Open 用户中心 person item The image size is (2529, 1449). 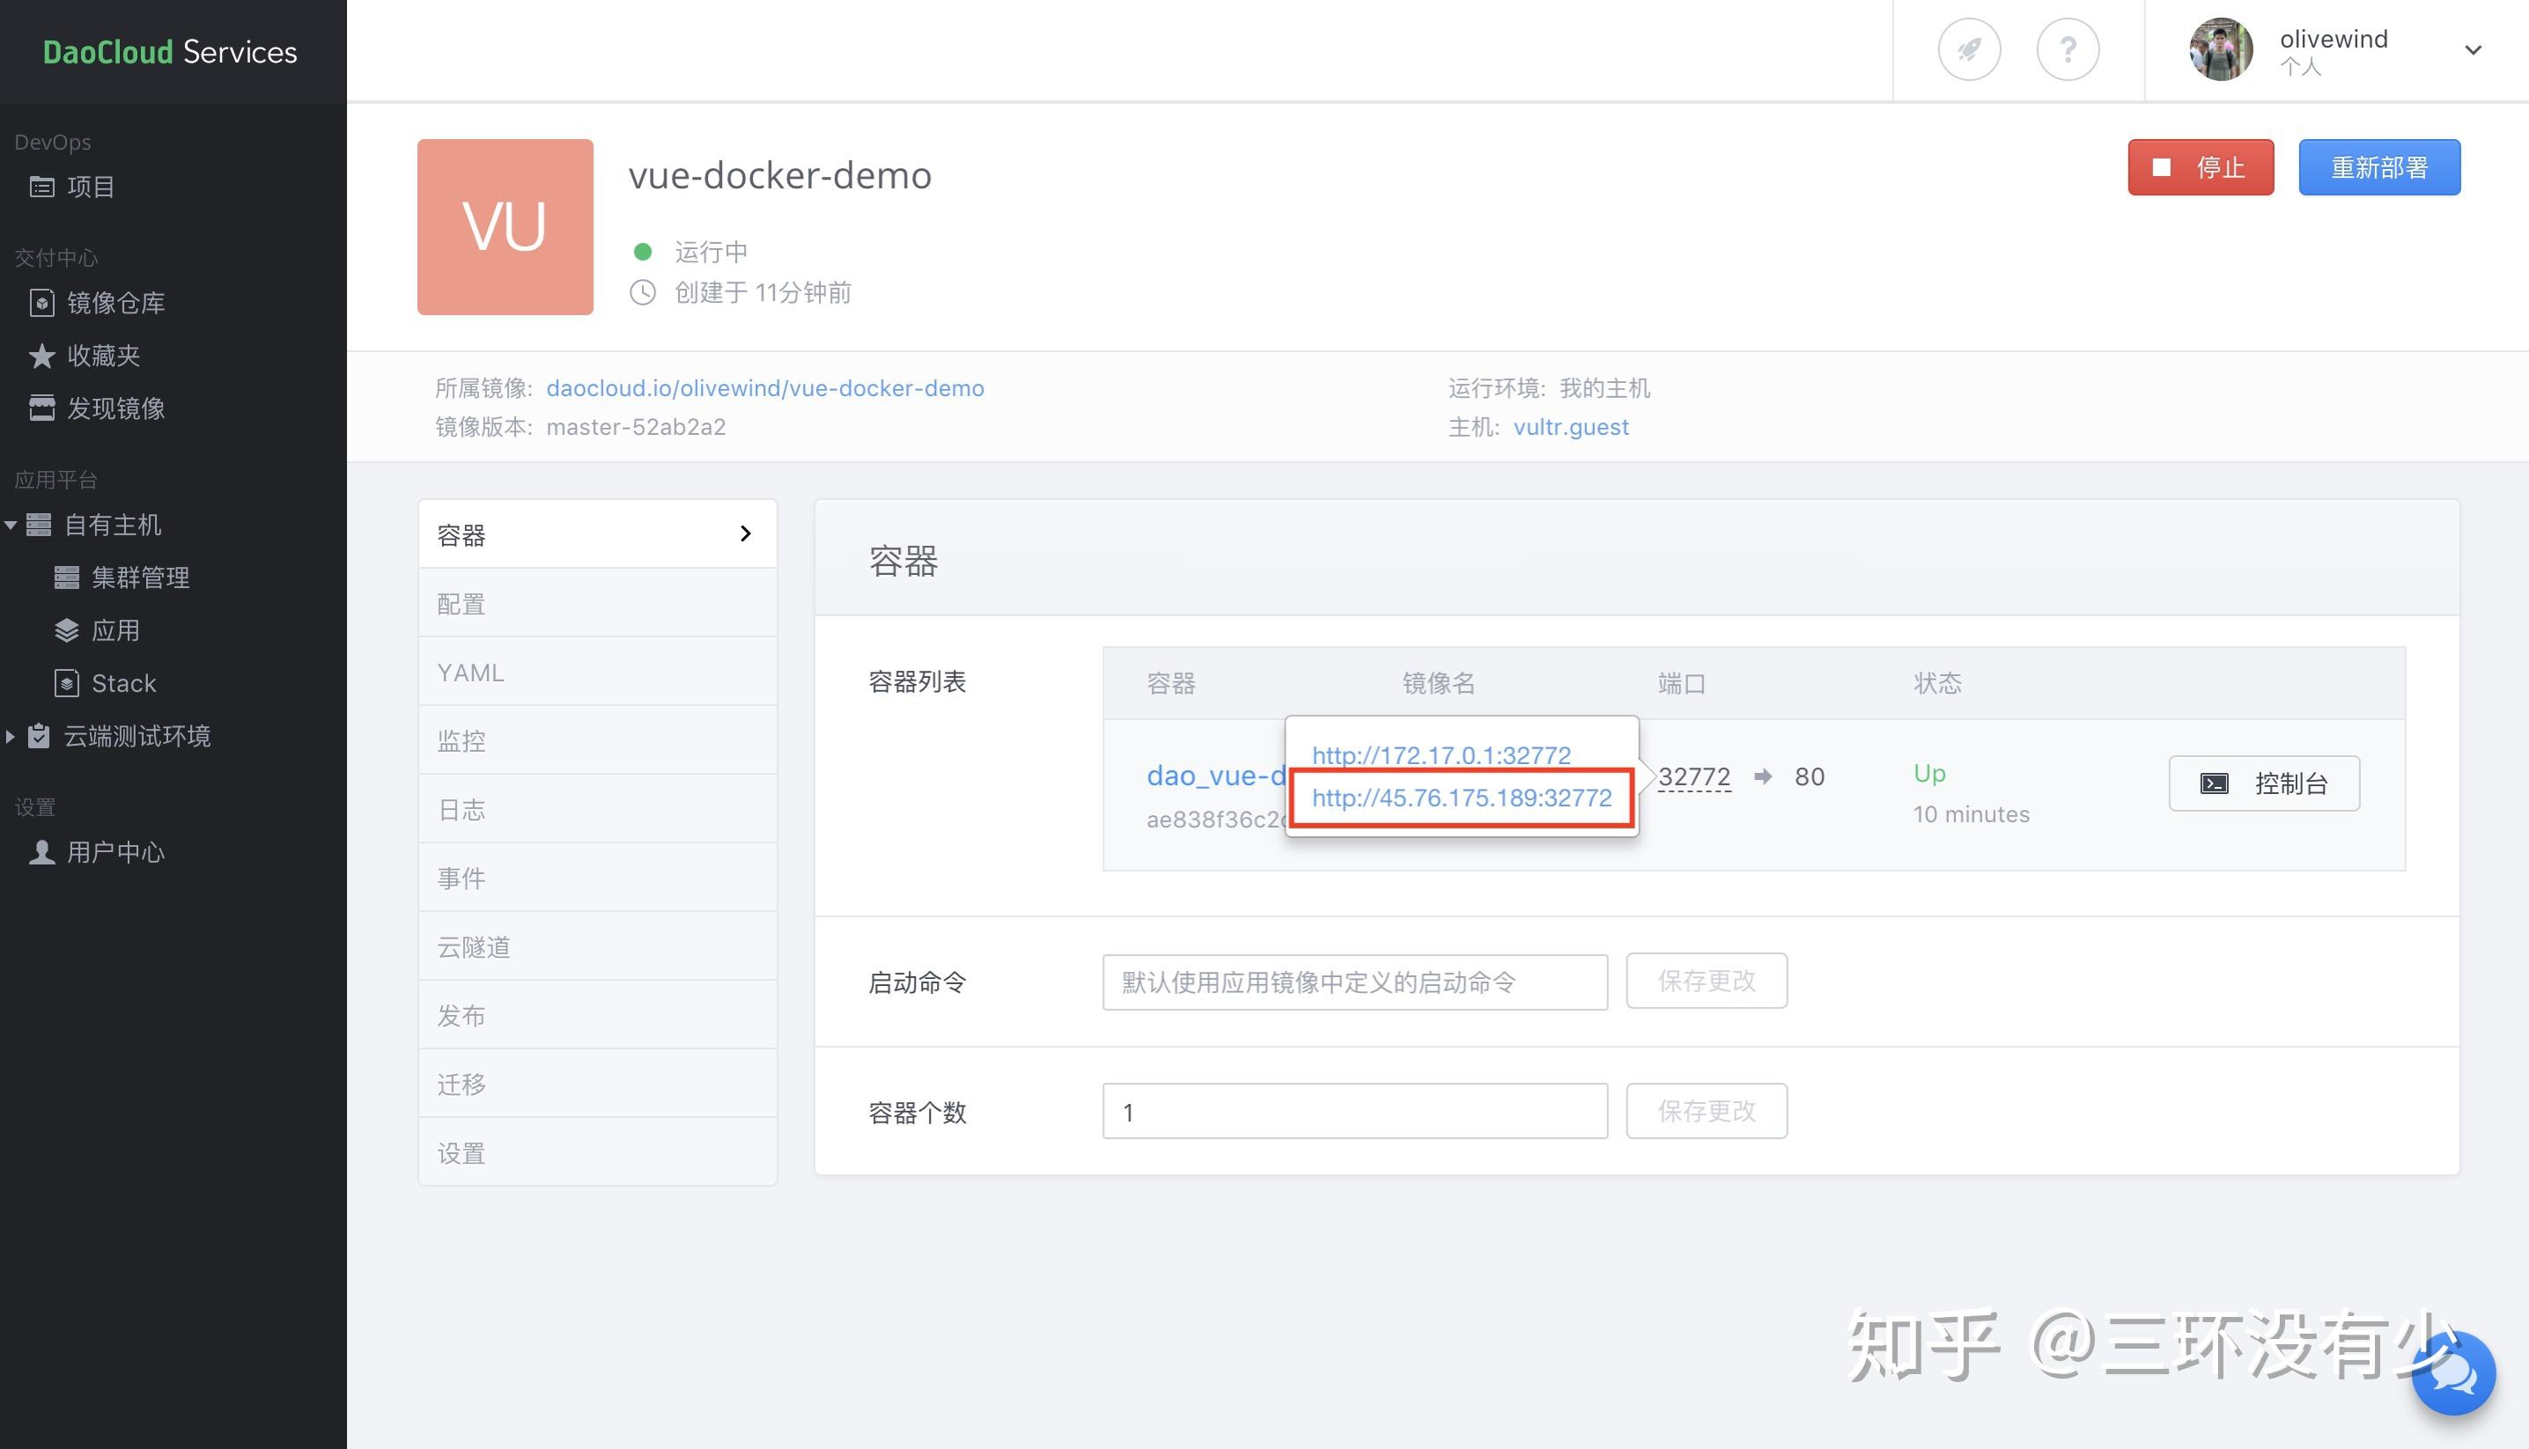click(x=115, y=852)
